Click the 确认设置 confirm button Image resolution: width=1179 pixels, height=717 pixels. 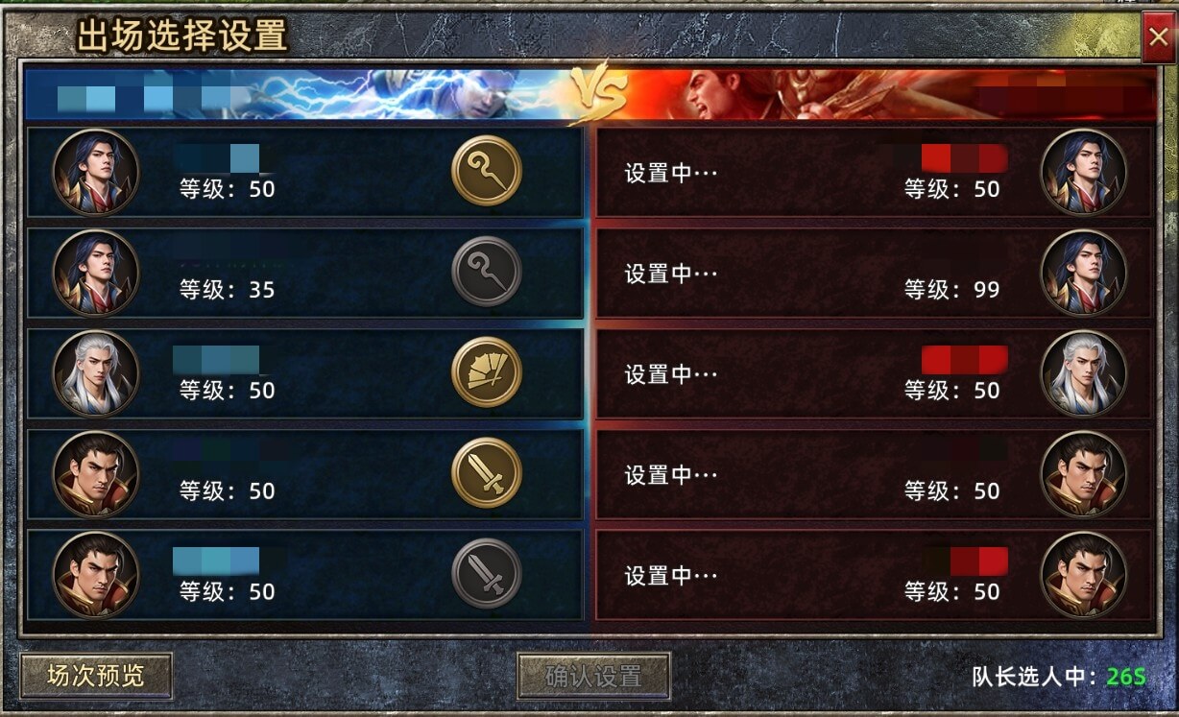[593, 676]
